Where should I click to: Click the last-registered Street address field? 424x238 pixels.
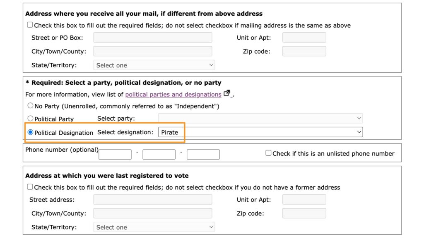(153, 200)
